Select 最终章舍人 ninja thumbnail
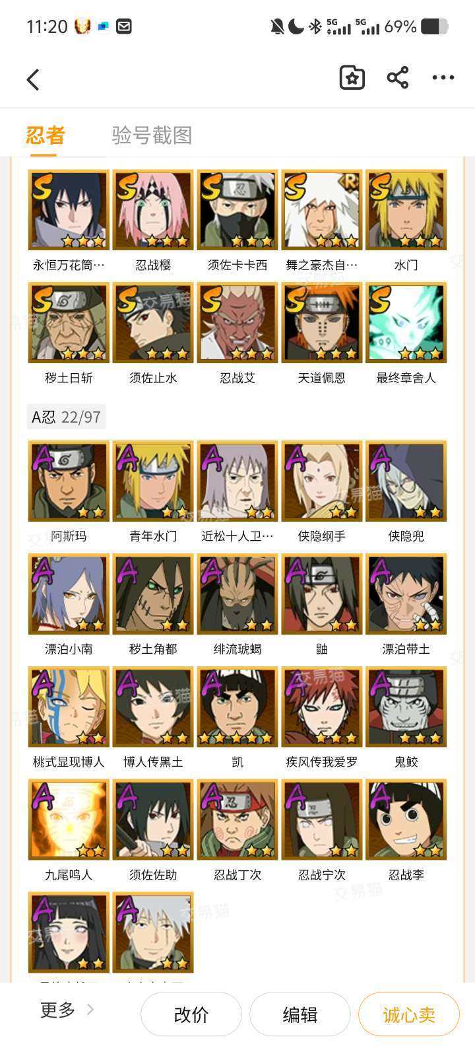Image resolution: width=475 pixels, height=1046 pixels. [x=406, y=323]
